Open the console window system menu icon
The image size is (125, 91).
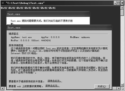click(3, 3)
